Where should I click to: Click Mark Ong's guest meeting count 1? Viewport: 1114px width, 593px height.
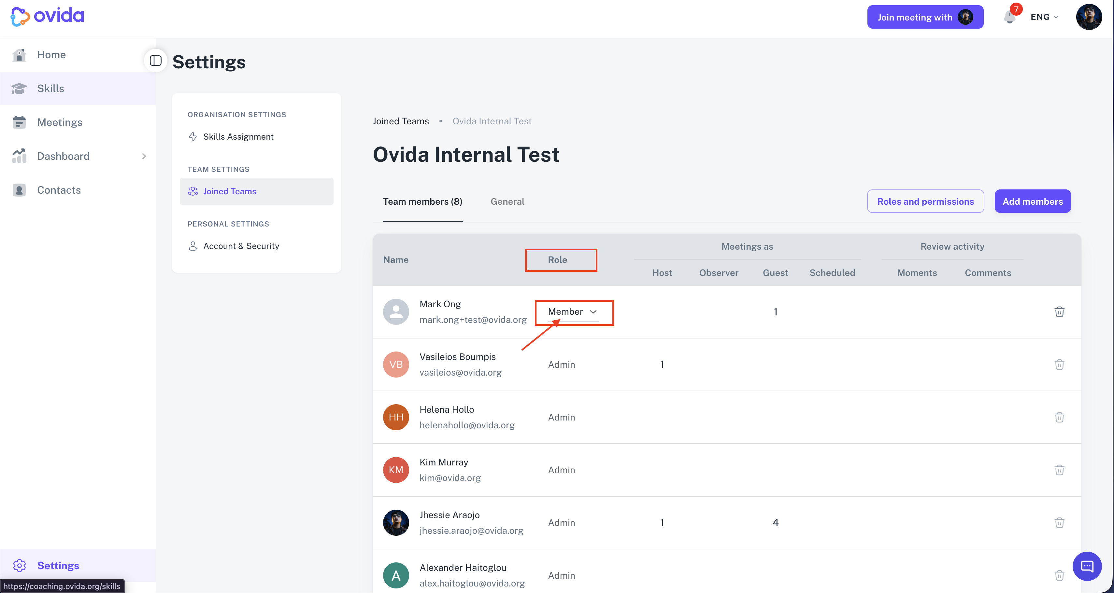(x=775, y=311)
